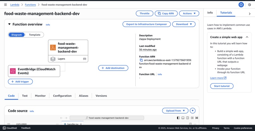The width and height of the screenshot is (255, 131).
Task: Open the Feedback link in the footer
Action: tap(26, 128)
